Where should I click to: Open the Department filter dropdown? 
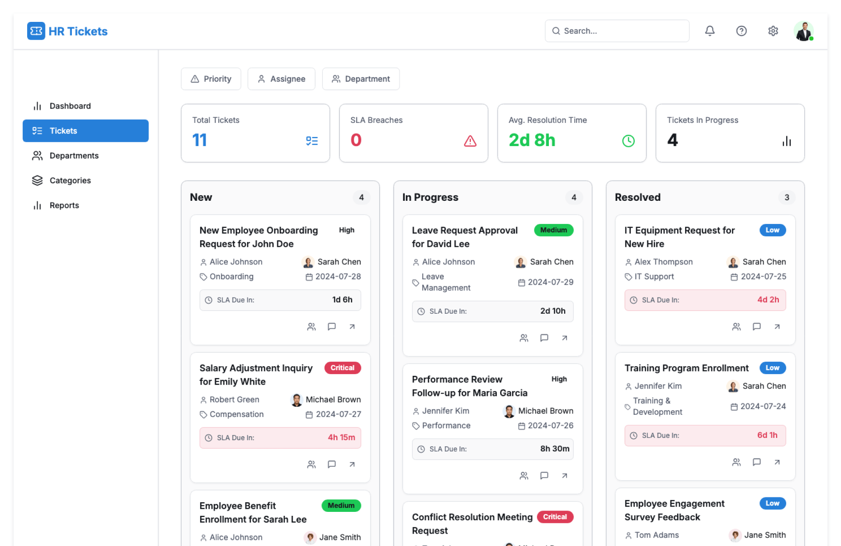(x=360, y=79)
